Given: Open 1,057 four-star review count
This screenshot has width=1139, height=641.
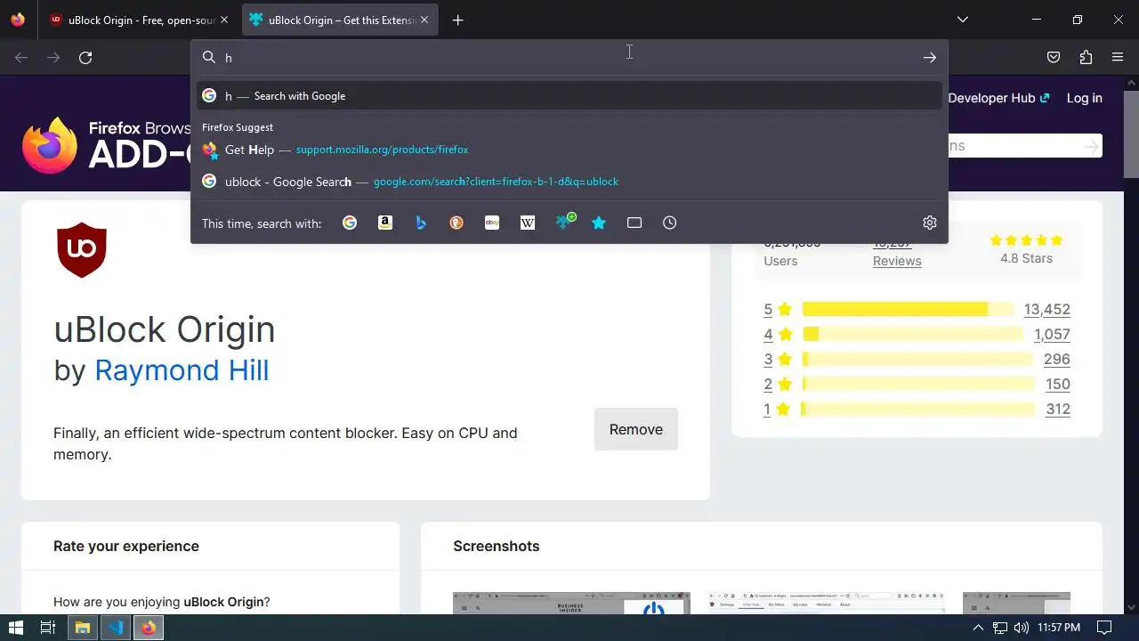Looking at the screenshot, I should 1052,335.
